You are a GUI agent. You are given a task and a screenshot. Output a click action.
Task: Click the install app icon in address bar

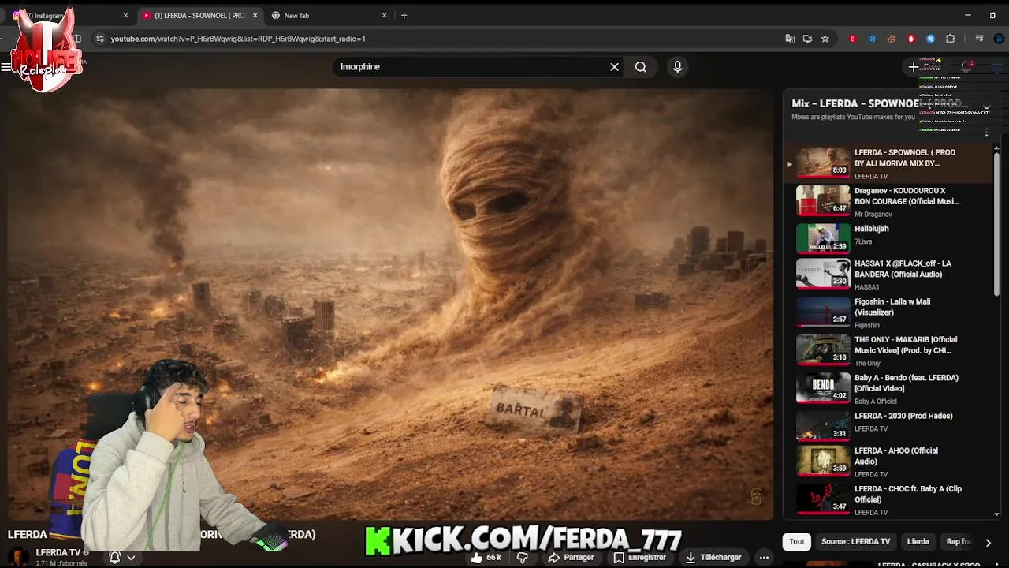pyautogui.click(x=807, y=38)
